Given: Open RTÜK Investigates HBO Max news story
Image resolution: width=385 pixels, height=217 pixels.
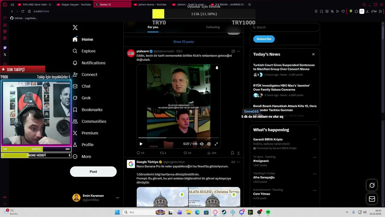Looking at the screenshot, I should coord(282,88).
